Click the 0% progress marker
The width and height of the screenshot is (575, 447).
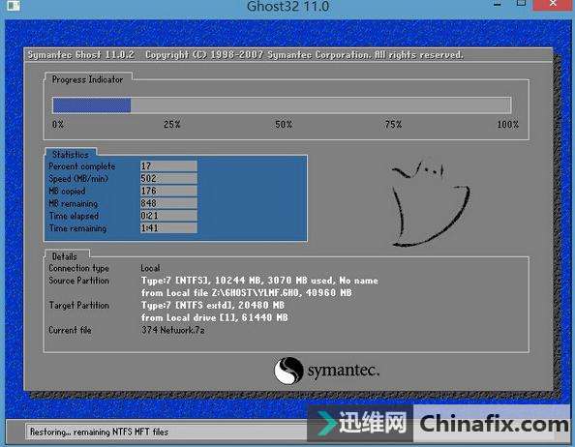(58, 125)
